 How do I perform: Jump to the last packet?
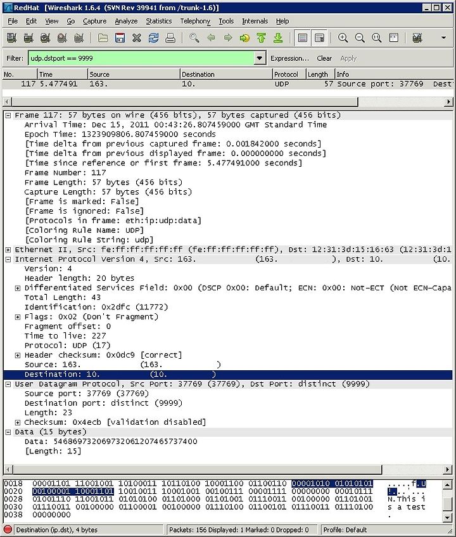[278, 37]
